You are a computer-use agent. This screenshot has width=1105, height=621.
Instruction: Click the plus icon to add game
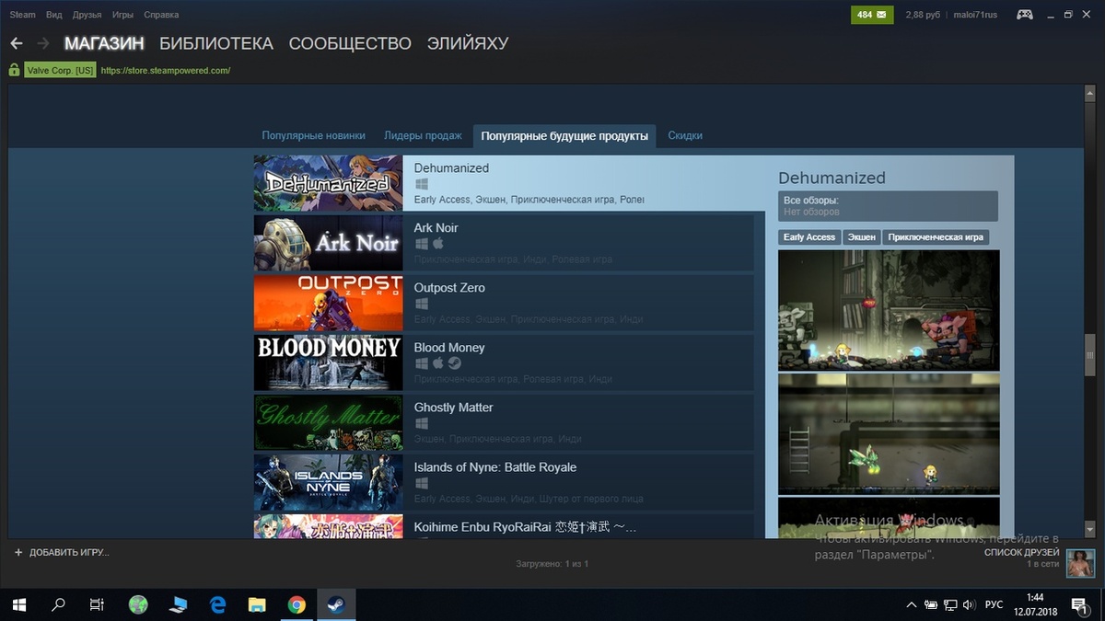[x=18, y=552]
